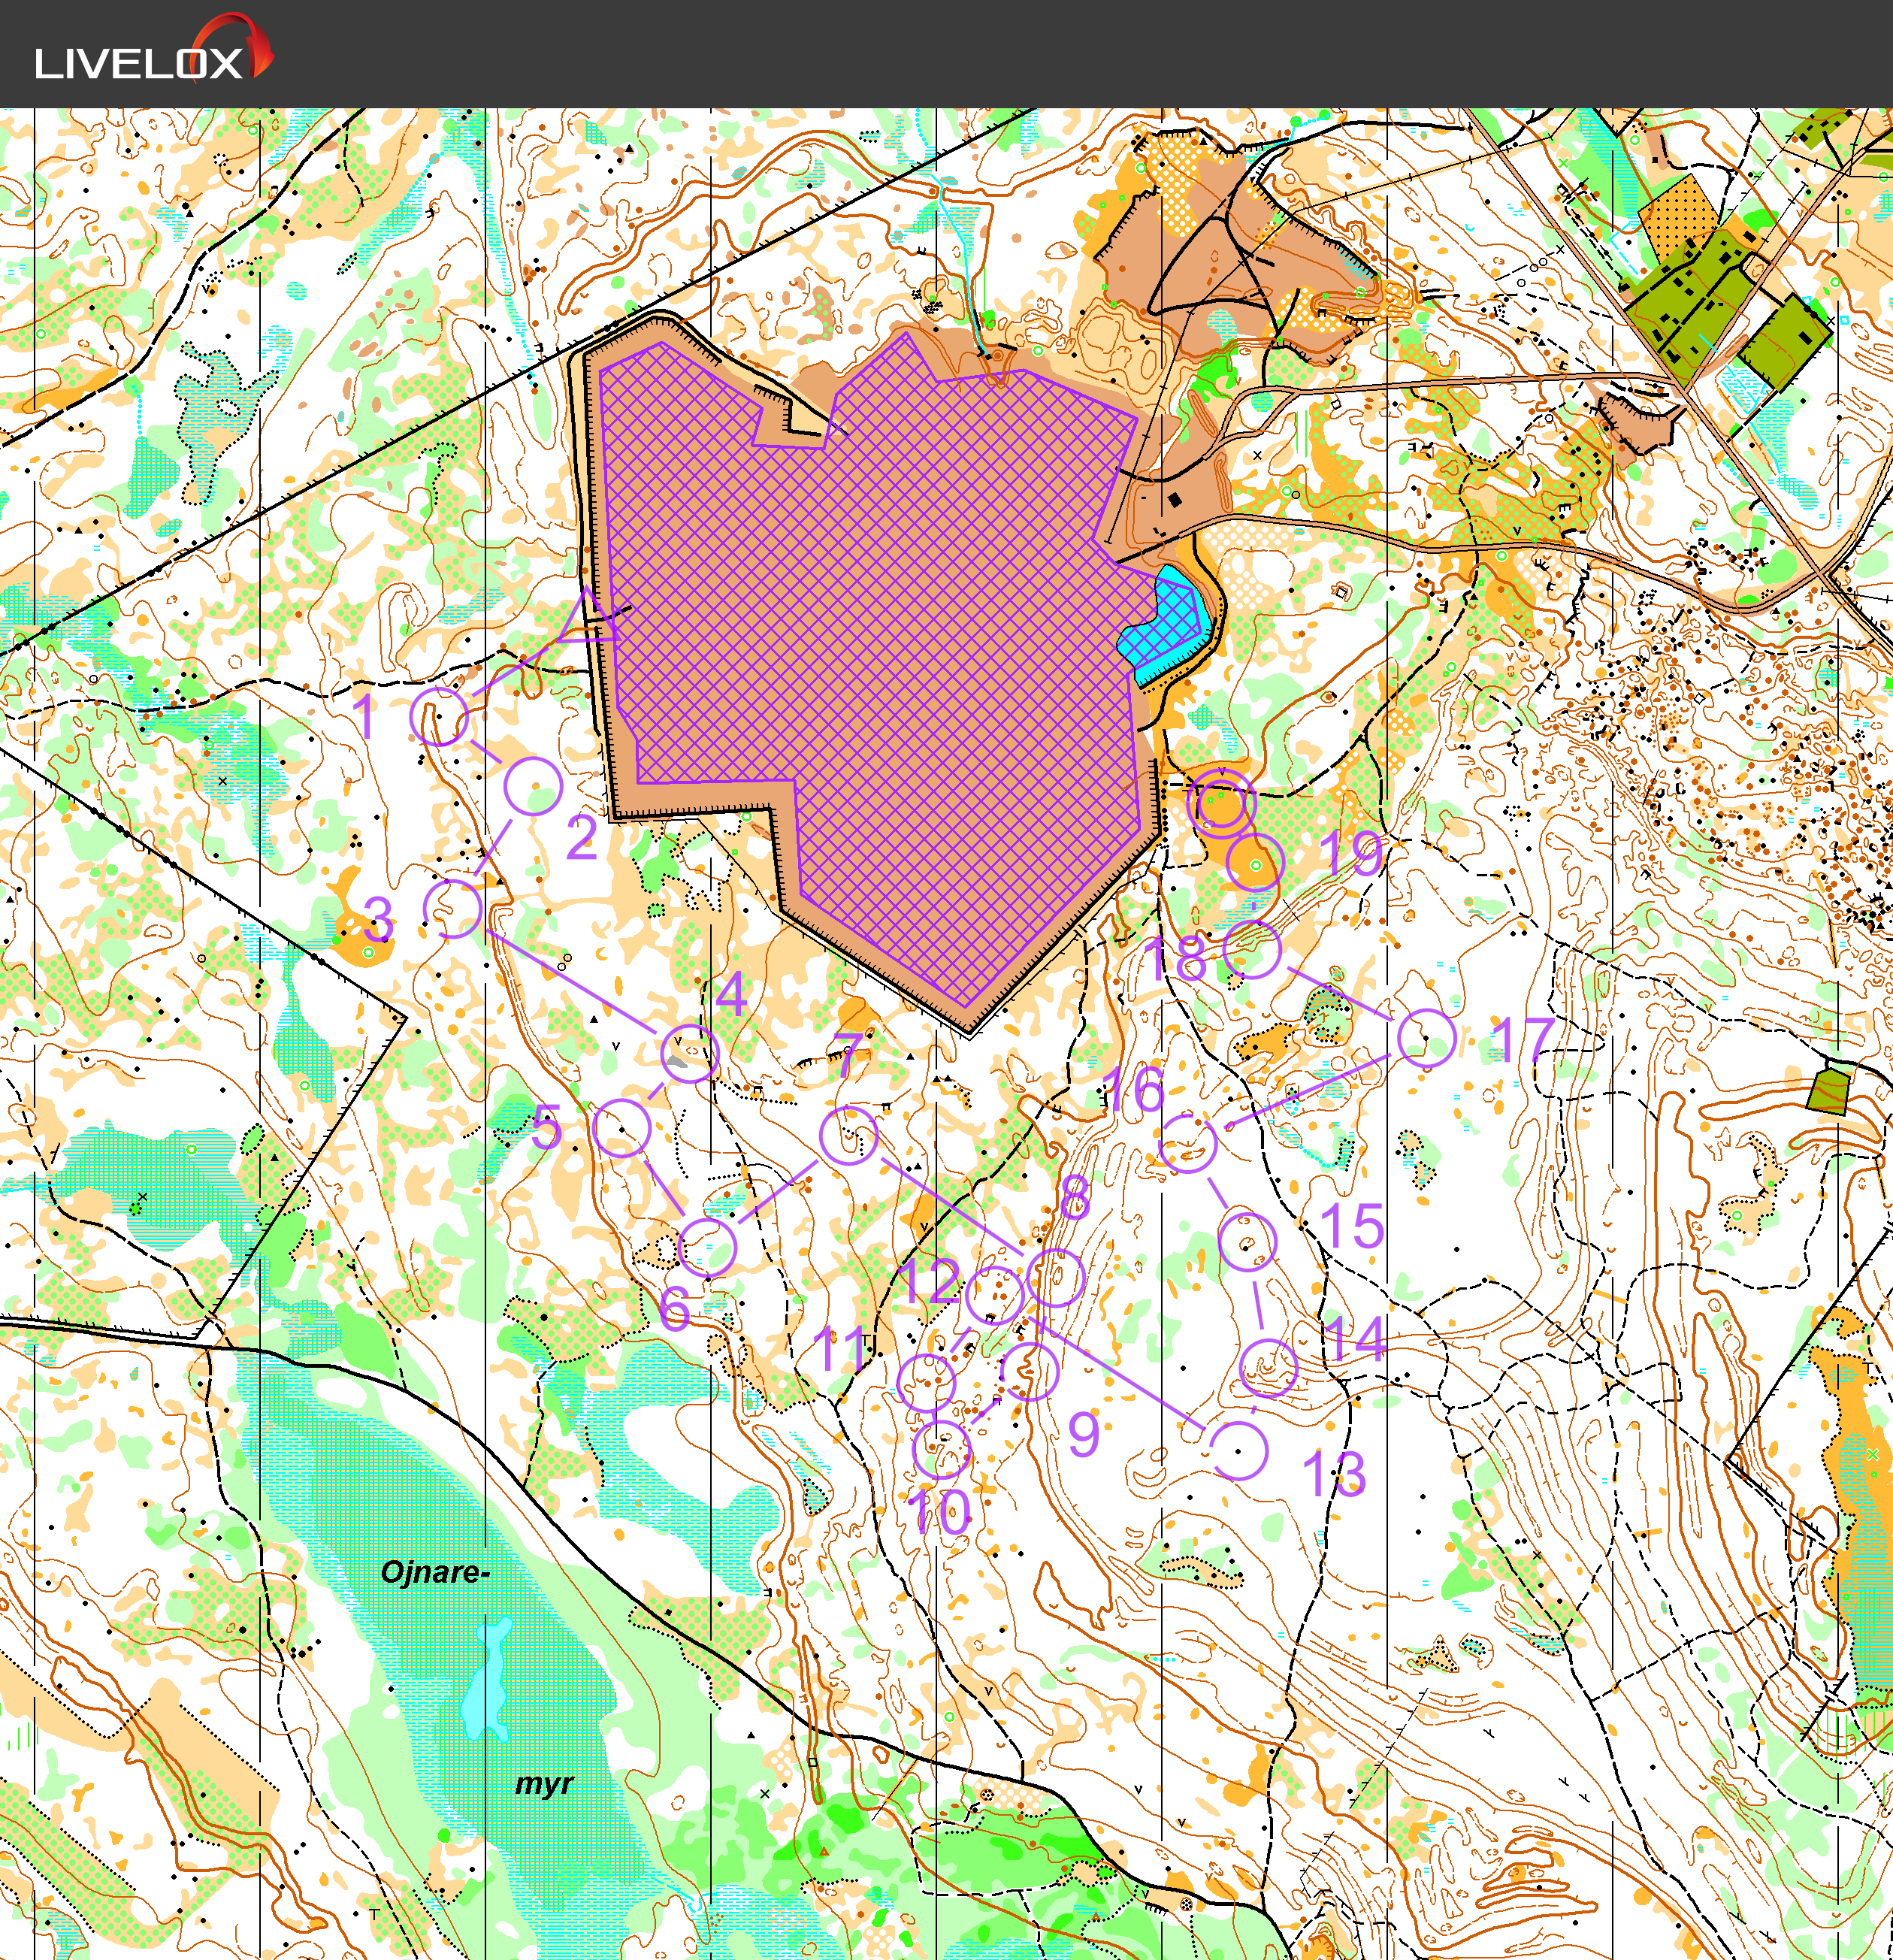
Task: Select control circle number 4
Action: click(690, 1054)
